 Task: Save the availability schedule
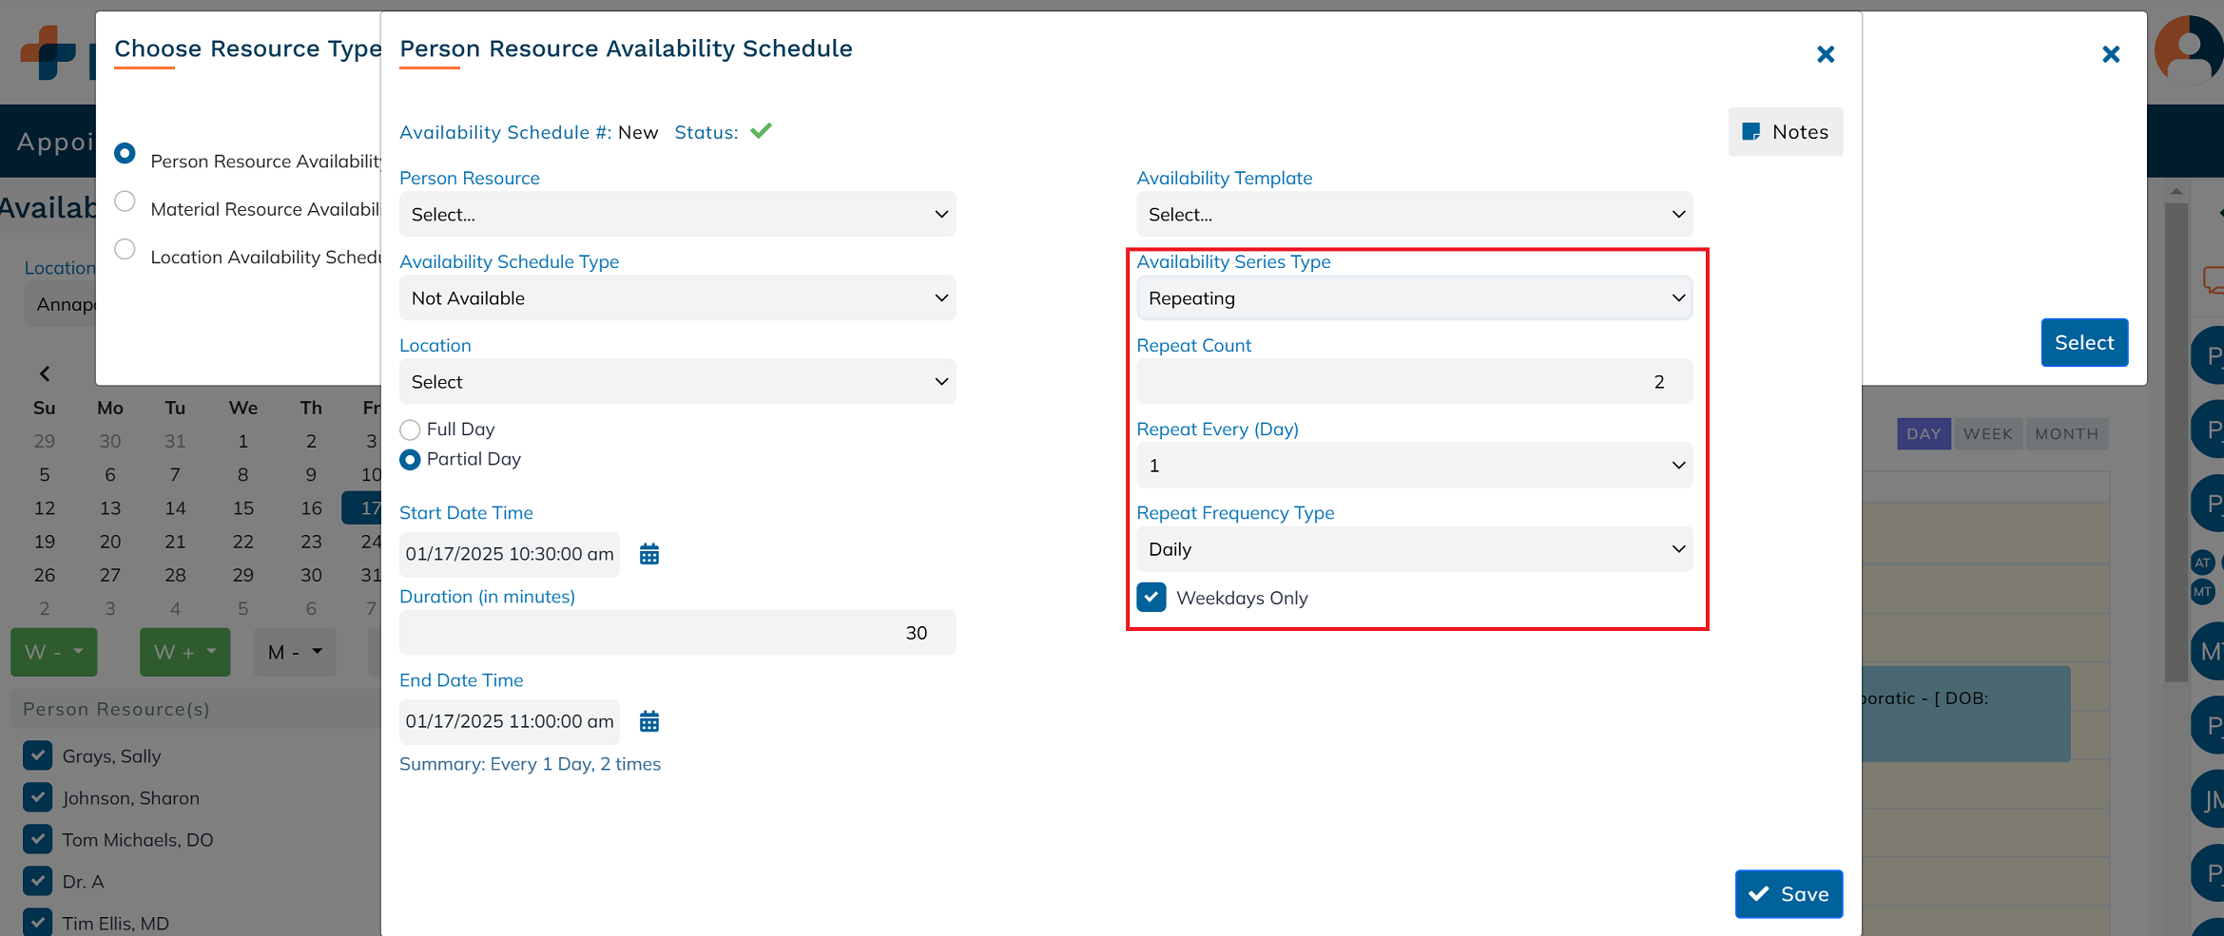1788,894
